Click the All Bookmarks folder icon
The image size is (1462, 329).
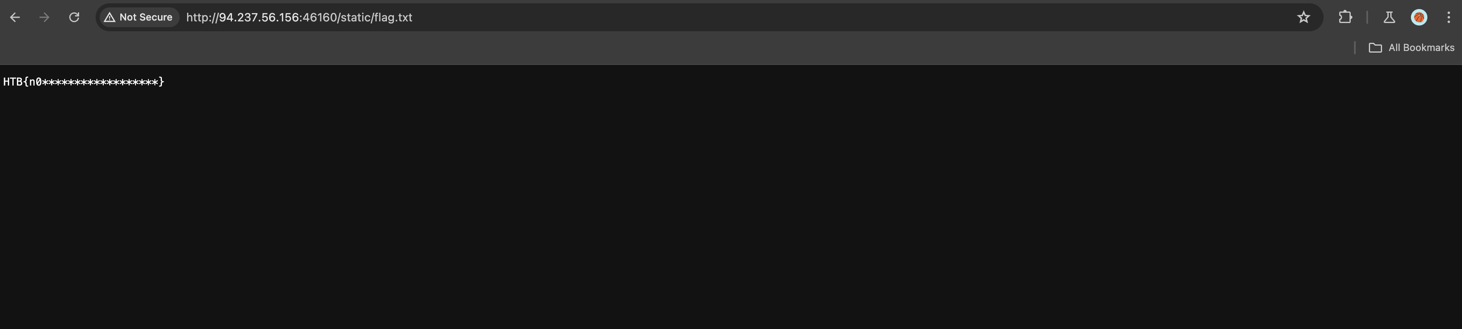[1375, 48]
